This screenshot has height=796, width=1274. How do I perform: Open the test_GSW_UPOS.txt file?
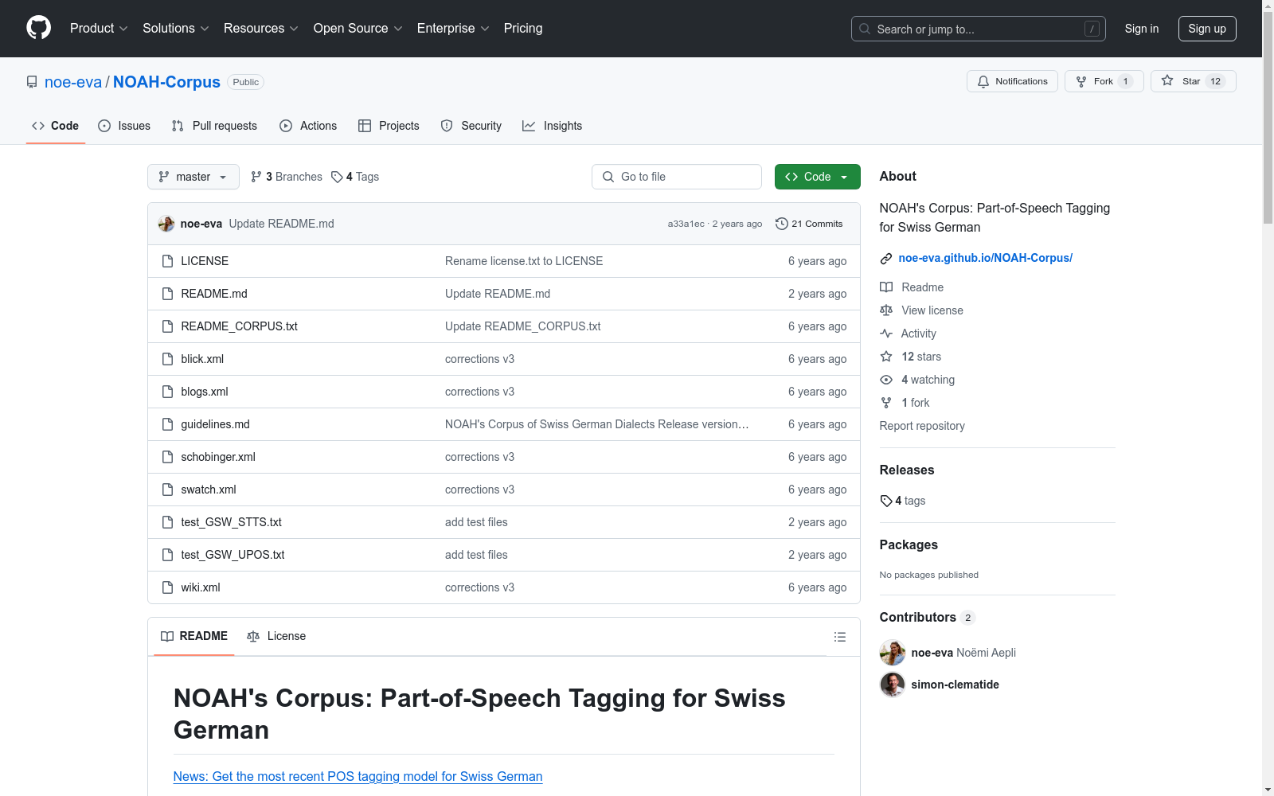(233, 555)
